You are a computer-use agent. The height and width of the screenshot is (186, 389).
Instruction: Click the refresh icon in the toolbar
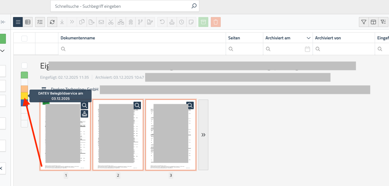click(x=52, y=22)
